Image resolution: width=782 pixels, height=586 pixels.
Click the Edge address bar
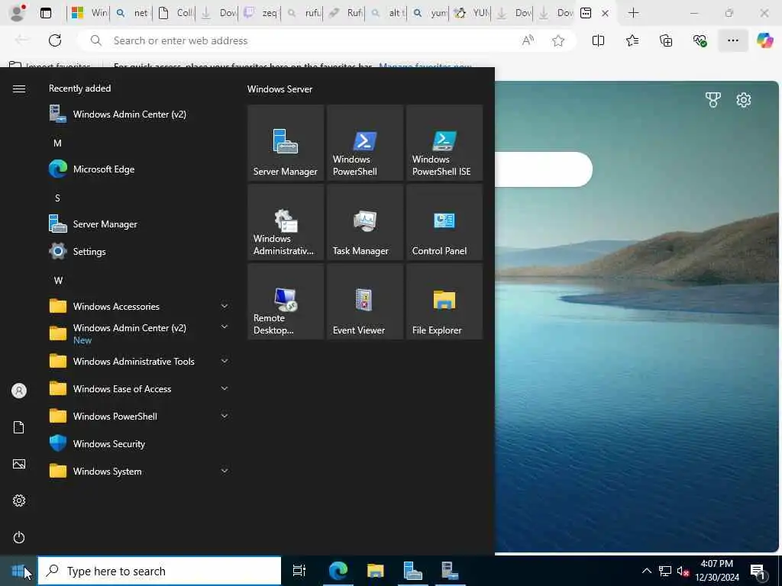click(x=299, y=40)
